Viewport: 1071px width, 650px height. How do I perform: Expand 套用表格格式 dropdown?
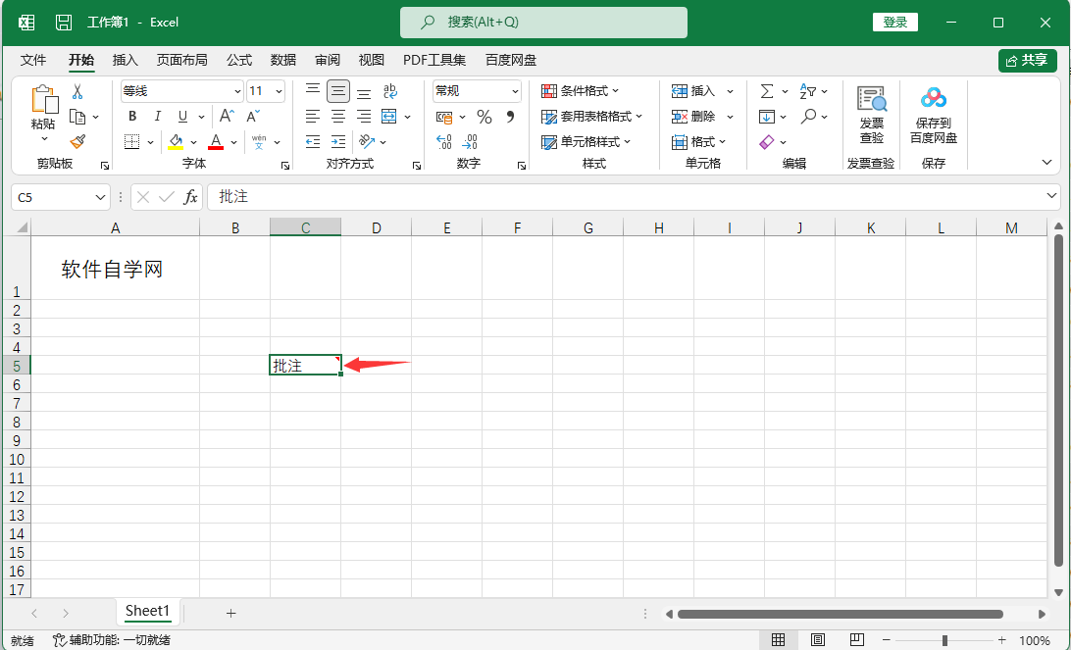[x=592, y=117]
